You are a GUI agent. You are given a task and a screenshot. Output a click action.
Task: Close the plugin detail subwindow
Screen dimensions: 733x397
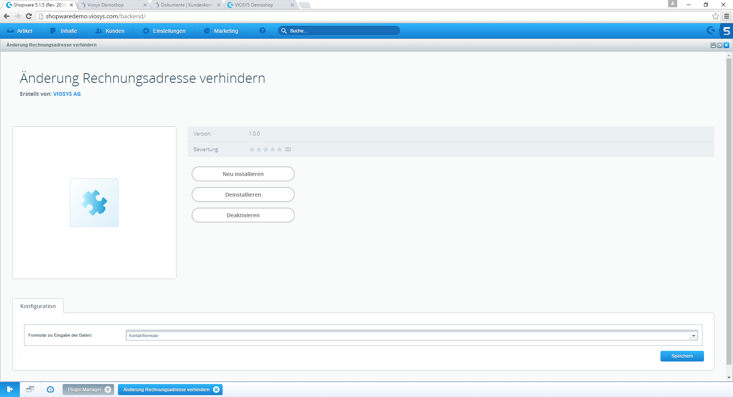[x=727, y=45]
